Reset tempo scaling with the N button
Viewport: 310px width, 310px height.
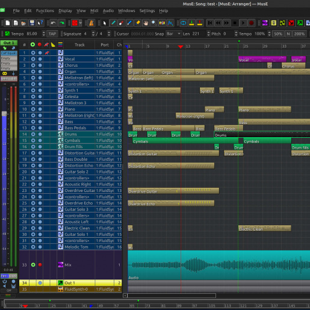click(288, 34)
